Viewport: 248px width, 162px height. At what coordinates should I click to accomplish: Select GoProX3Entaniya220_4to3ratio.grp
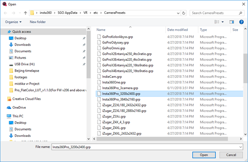click(127, 60)
